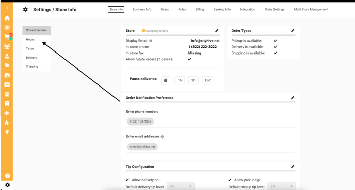
Task: Go to Home in the sidebar
Action: [7, 18]
